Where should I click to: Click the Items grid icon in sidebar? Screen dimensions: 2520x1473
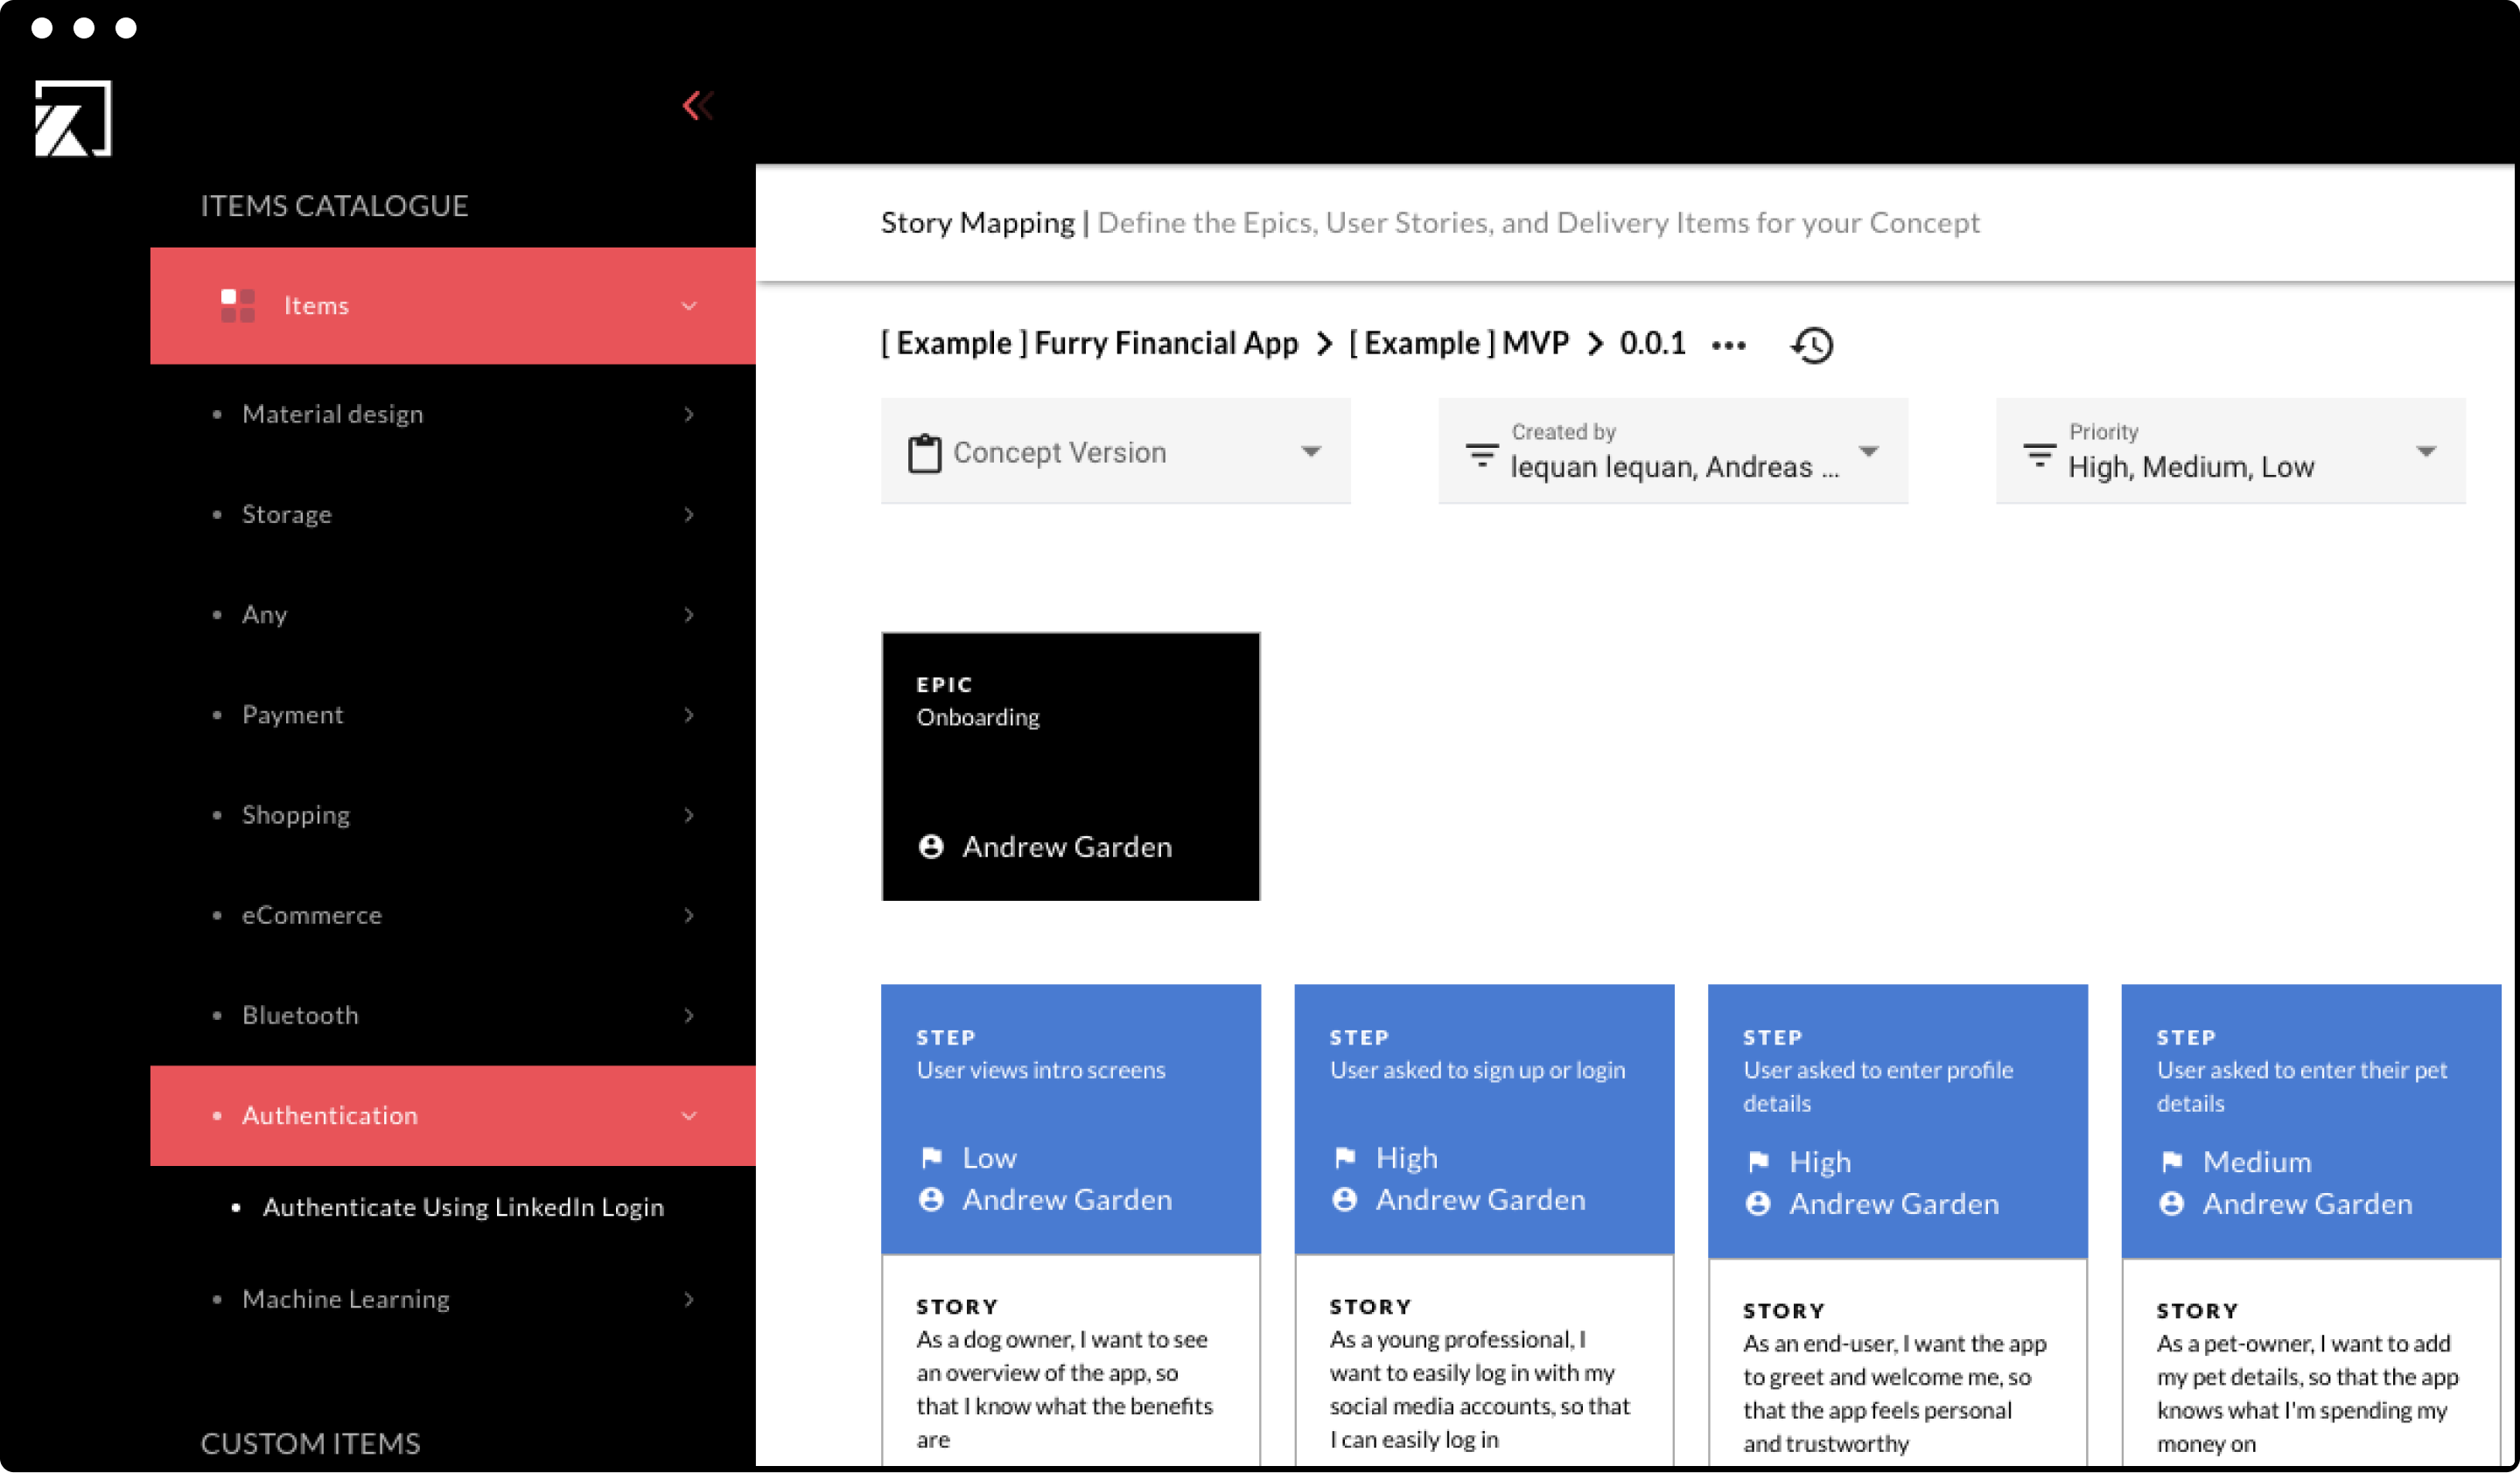coord(237,306)
